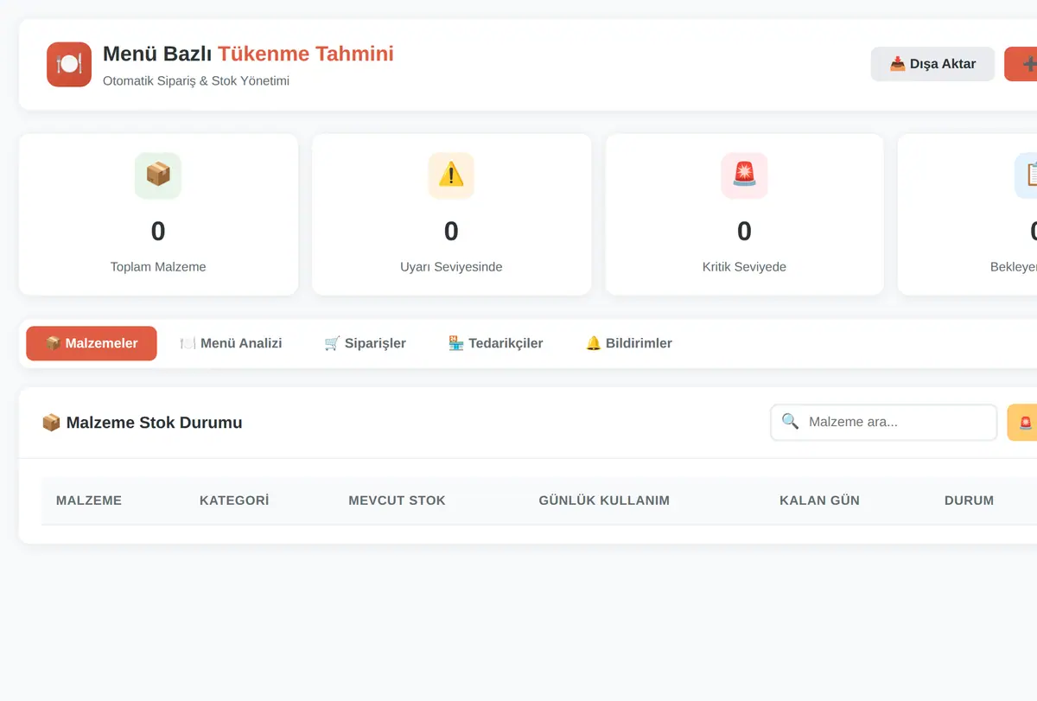Click the MALZEME column header
The image size is (1037, 701).
click(x=89, y=500)
